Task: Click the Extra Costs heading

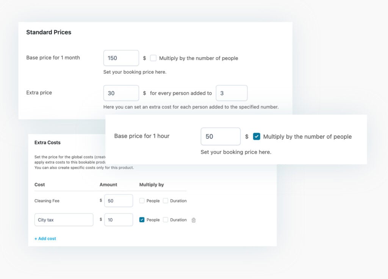Action: [x=47, y=143]
